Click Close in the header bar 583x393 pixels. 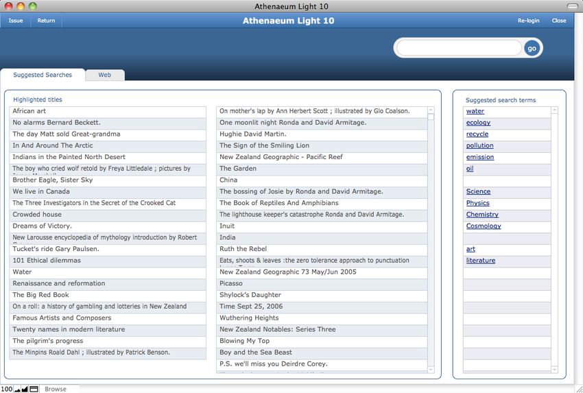pos(559,21)
